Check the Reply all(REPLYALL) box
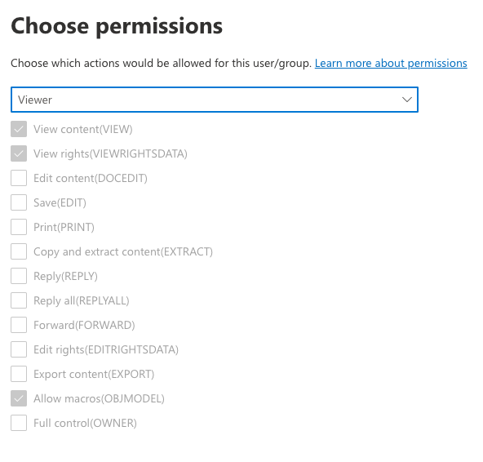 [x=19, y=300]
